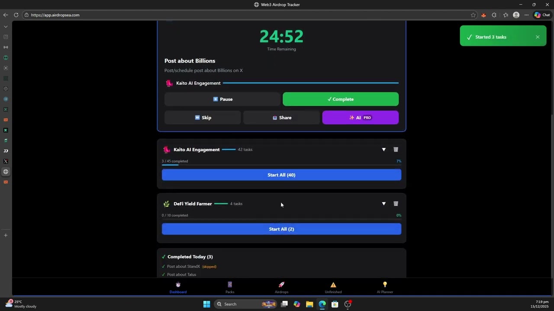Select the Post about Talus completed entry

[181, 274]
